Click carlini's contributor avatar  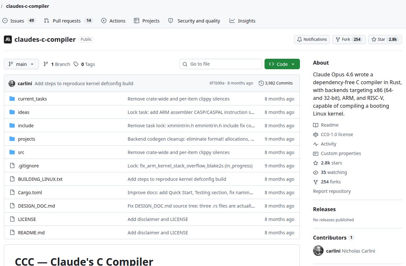pyautogui.click(x=318, y=251)
